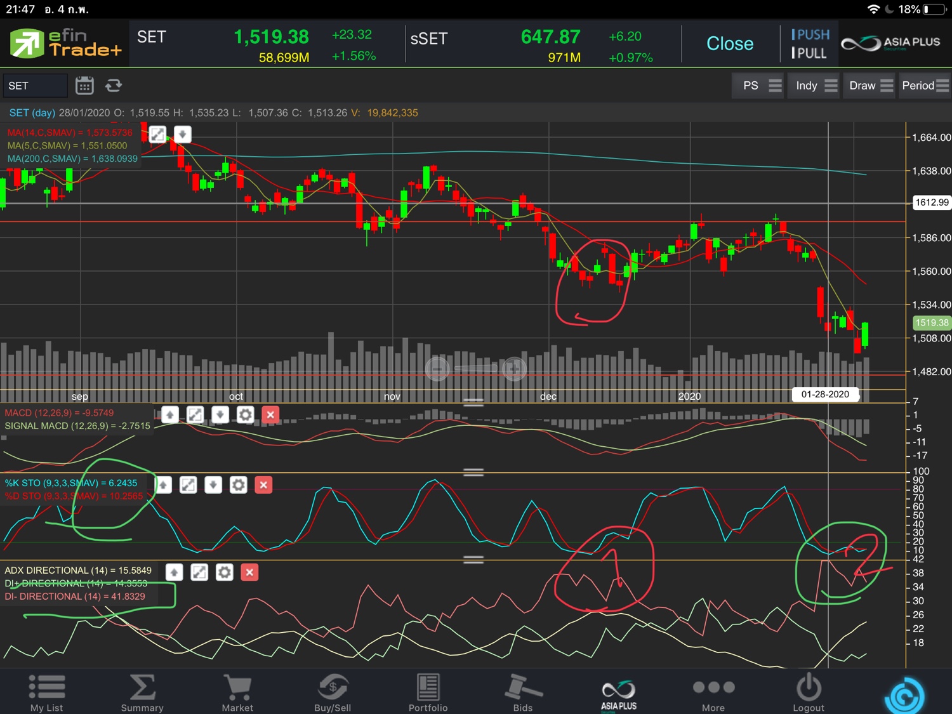The height and width of the screenshot is (714, 952).
Task: Click the refresh chart icon
Action: point(114,86)
